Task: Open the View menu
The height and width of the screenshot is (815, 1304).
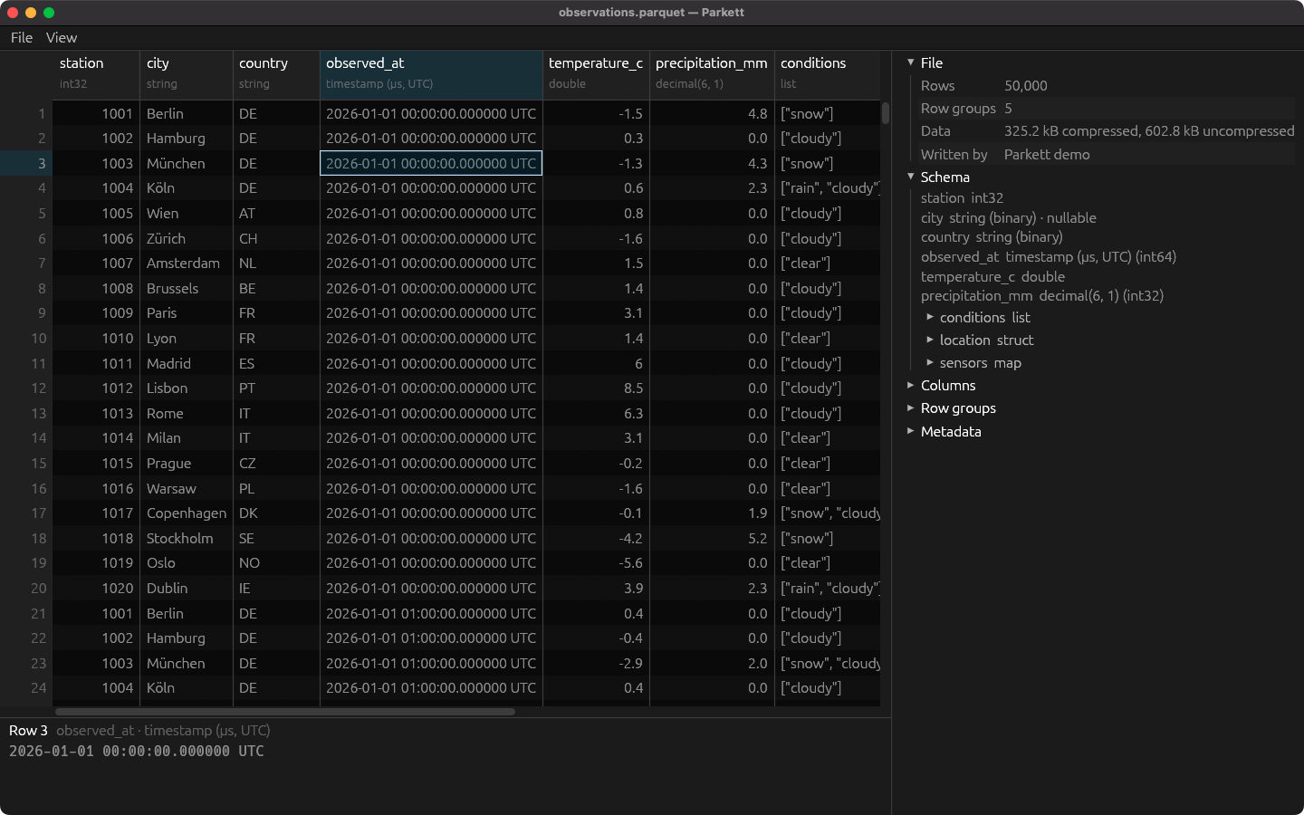Action: tap(62, 38)
